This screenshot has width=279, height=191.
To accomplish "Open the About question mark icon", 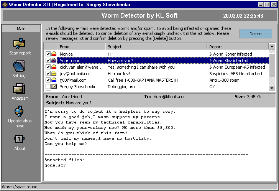I will (19, 139).
